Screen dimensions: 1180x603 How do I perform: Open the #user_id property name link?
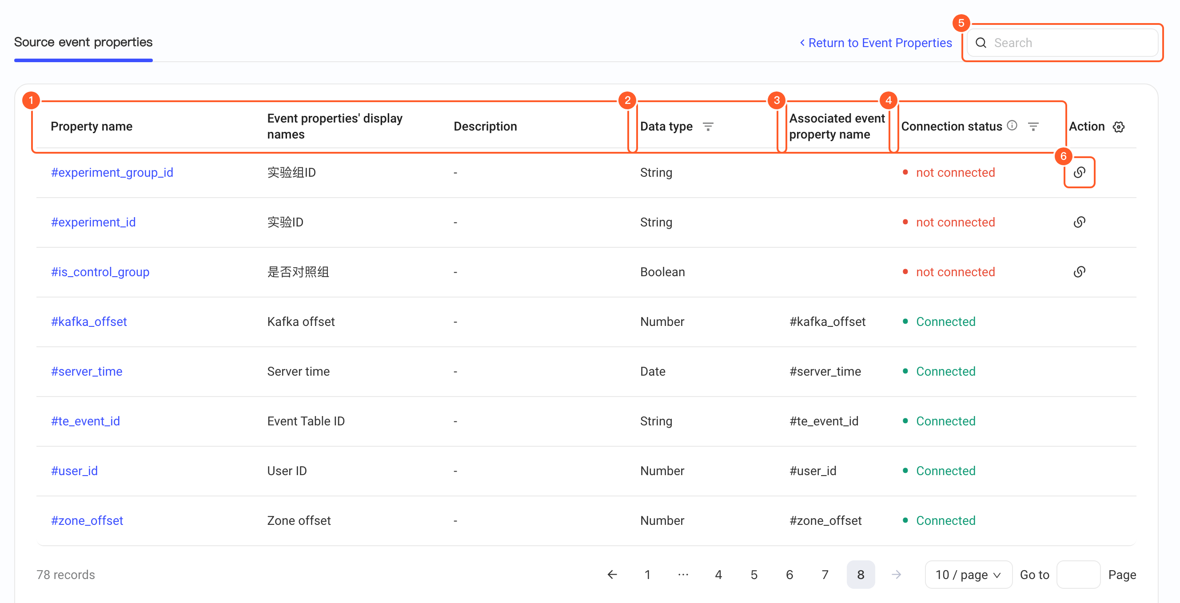pyautogui.click(x=74, y=471)
